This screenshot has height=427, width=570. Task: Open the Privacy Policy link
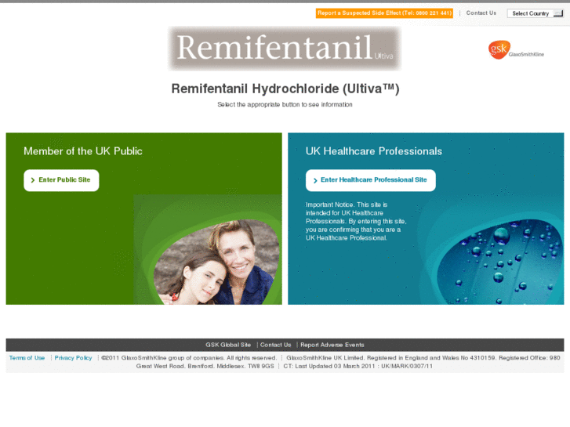click(73, 358)
